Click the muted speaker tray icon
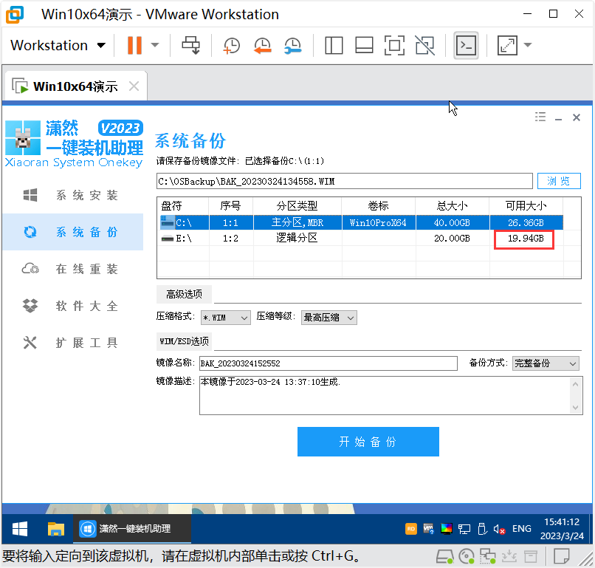Screen dimensions: 595x568 pyautogui.click(x=500, y=529)
